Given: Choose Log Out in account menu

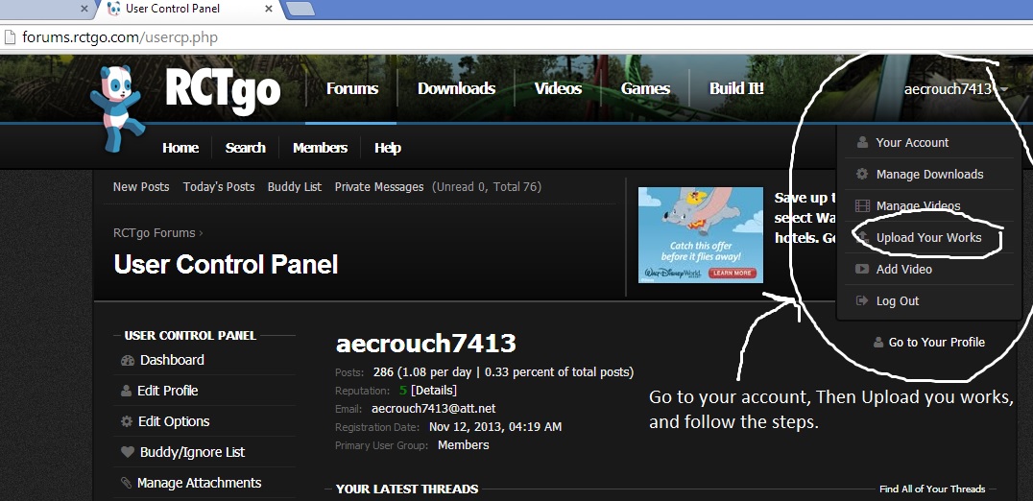Looking at the screenshot, I should [897, 301].
